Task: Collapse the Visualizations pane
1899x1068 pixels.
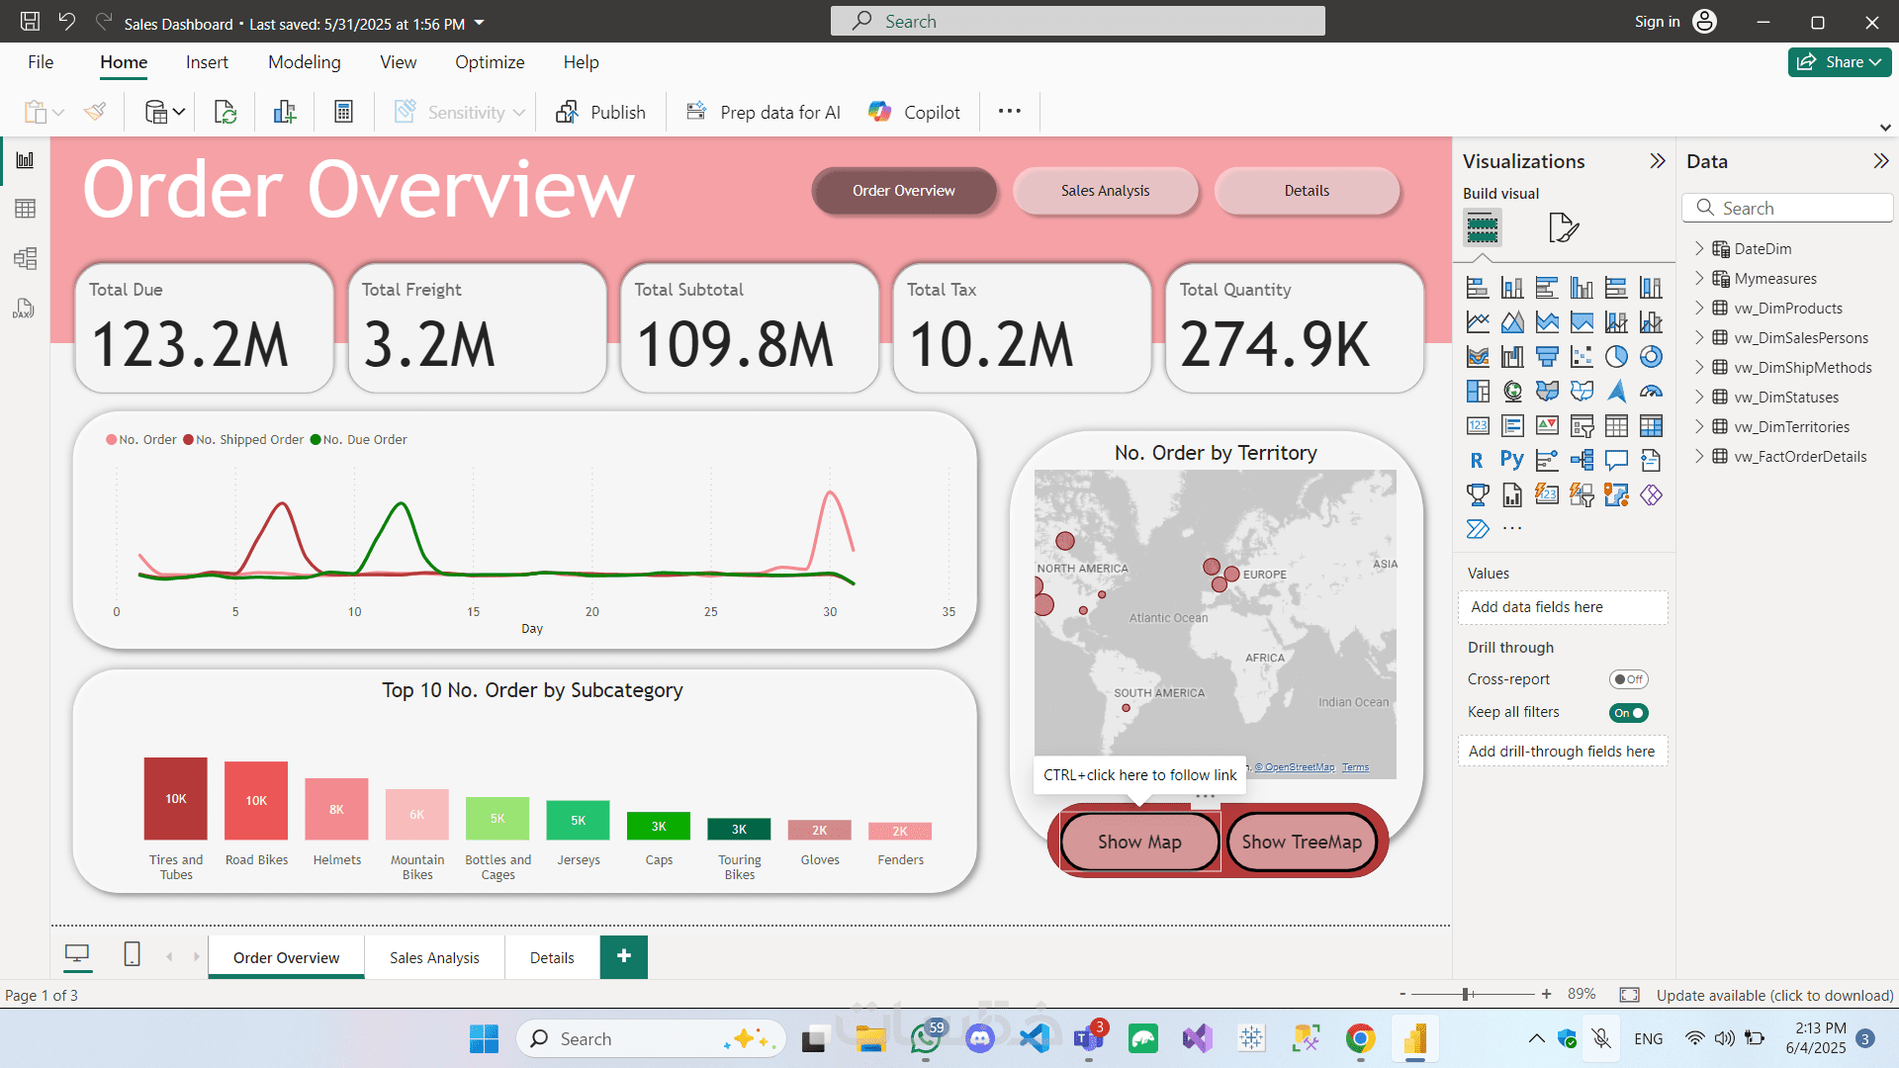Action: coord(1658,161)
